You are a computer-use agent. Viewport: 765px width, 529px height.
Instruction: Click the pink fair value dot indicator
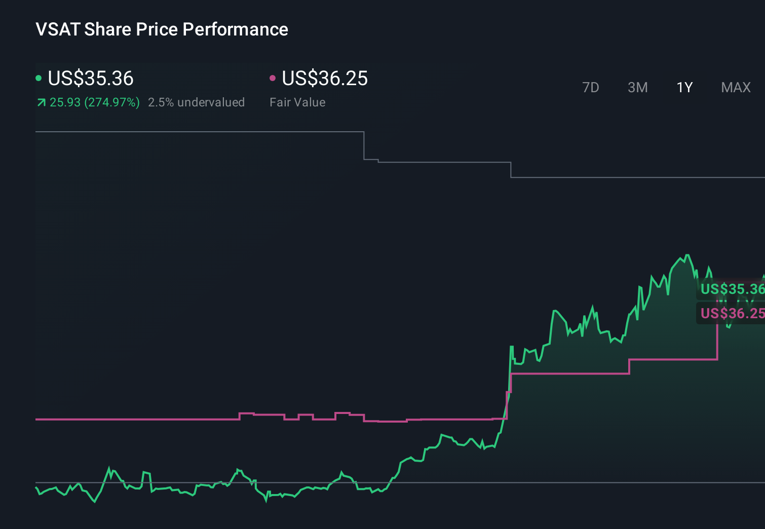click(273, 78)
